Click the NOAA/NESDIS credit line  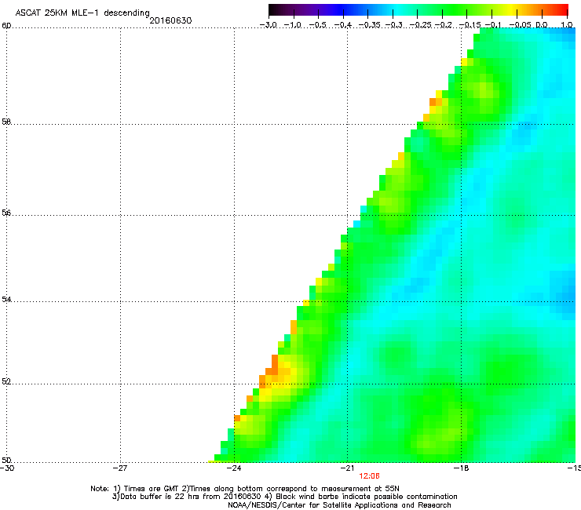tap(339, 505)
